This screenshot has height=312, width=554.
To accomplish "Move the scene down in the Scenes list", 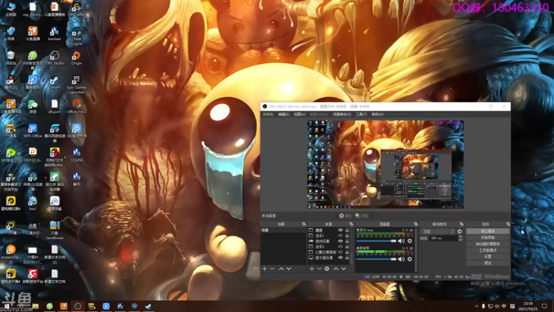I will click(289, 269).
